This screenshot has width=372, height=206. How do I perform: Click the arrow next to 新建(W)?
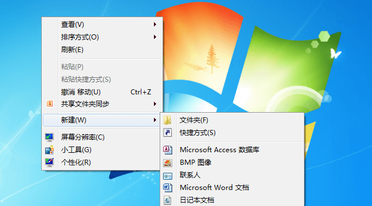[155, 120]
